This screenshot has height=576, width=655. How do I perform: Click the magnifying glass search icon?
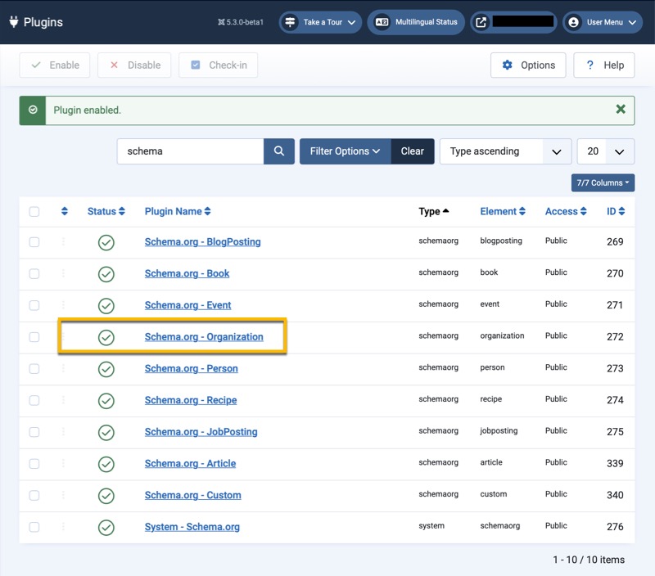pos(279,151)
